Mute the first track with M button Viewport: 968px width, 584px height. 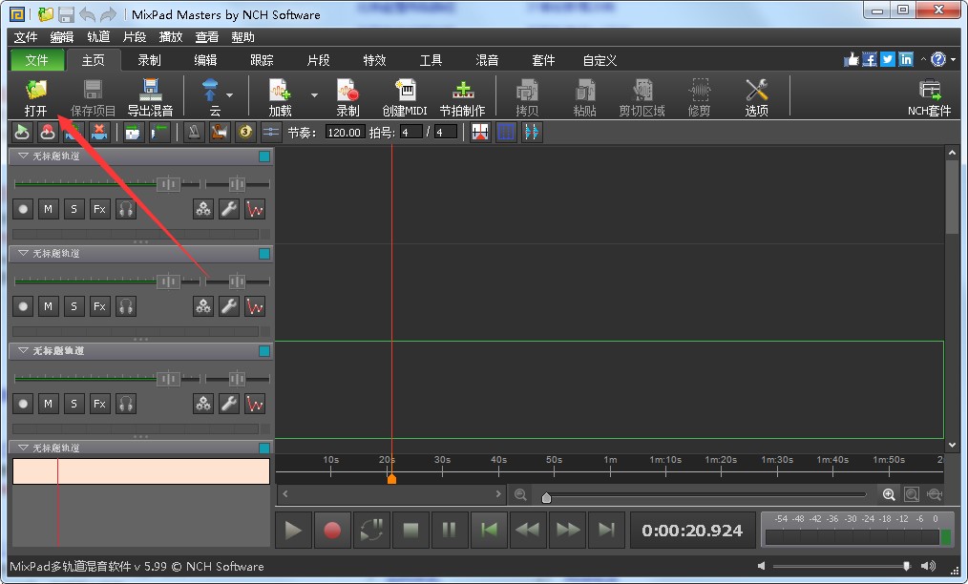pos(48,209)
